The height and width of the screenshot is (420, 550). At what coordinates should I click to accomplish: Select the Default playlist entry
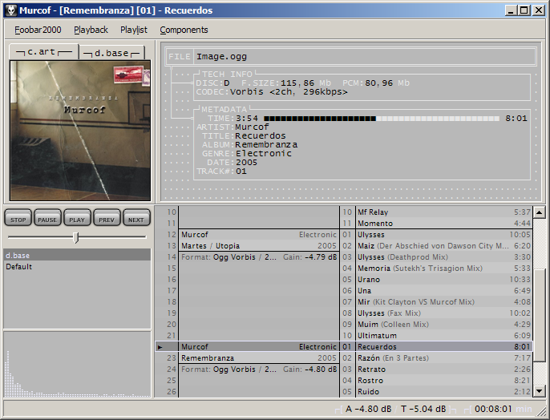[19, 267]
